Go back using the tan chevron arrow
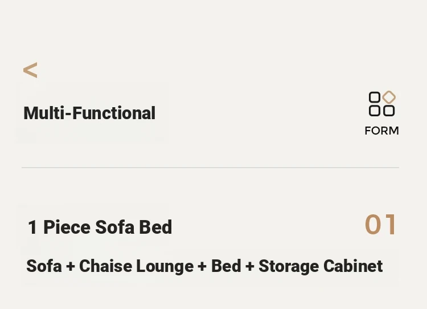The image size is (427, 309). coord(30,70)
